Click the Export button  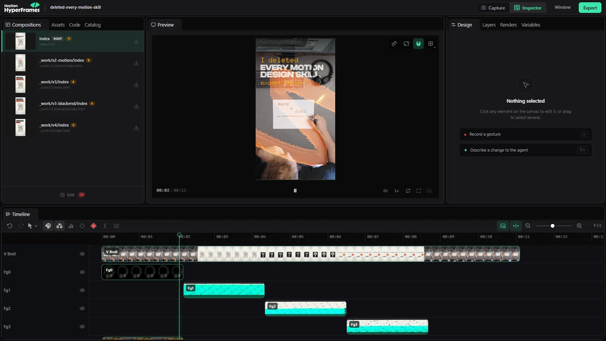(x=590, y=8)
